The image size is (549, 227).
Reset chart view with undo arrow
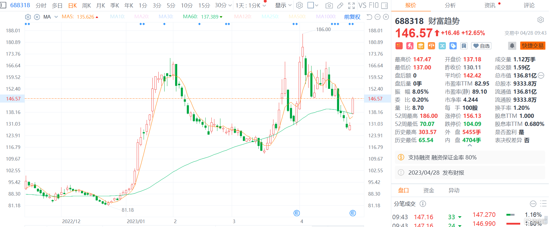(x=369, y=17)
